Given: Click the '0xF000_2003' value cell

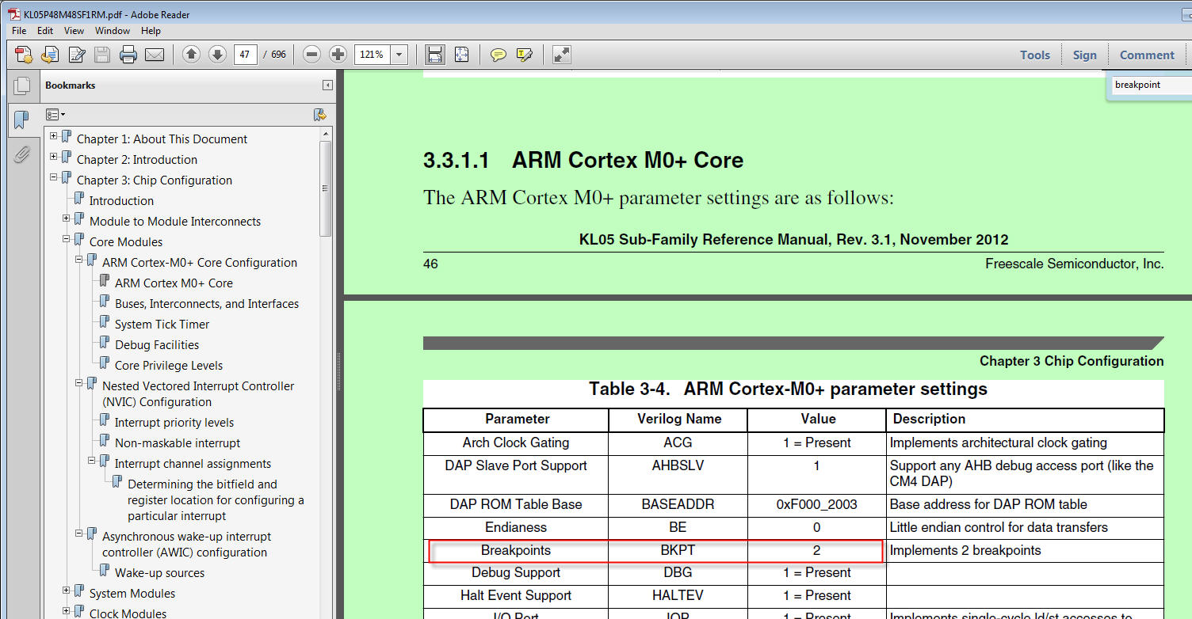Looking at the screenshot, I should 816,504.
